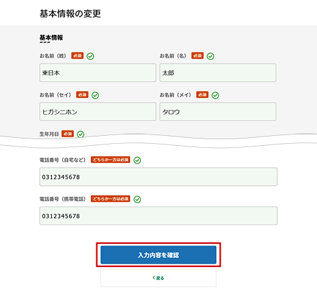Focus the first name field containing 太郎
The width and height of the screenshot is (317, 293).
(218, 73)
